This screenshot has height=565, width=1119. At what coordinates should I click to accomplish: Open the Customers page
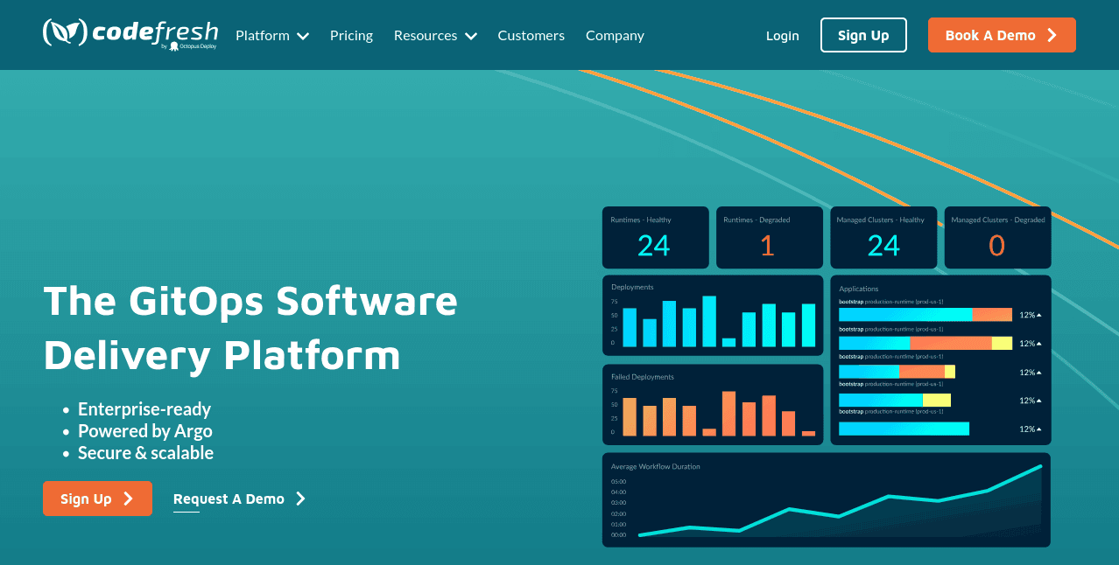(x=531, y=36)
